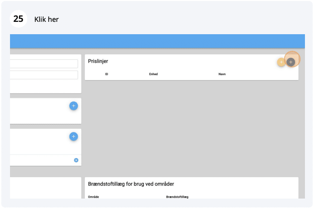Click the Område column header

[94, 196]
